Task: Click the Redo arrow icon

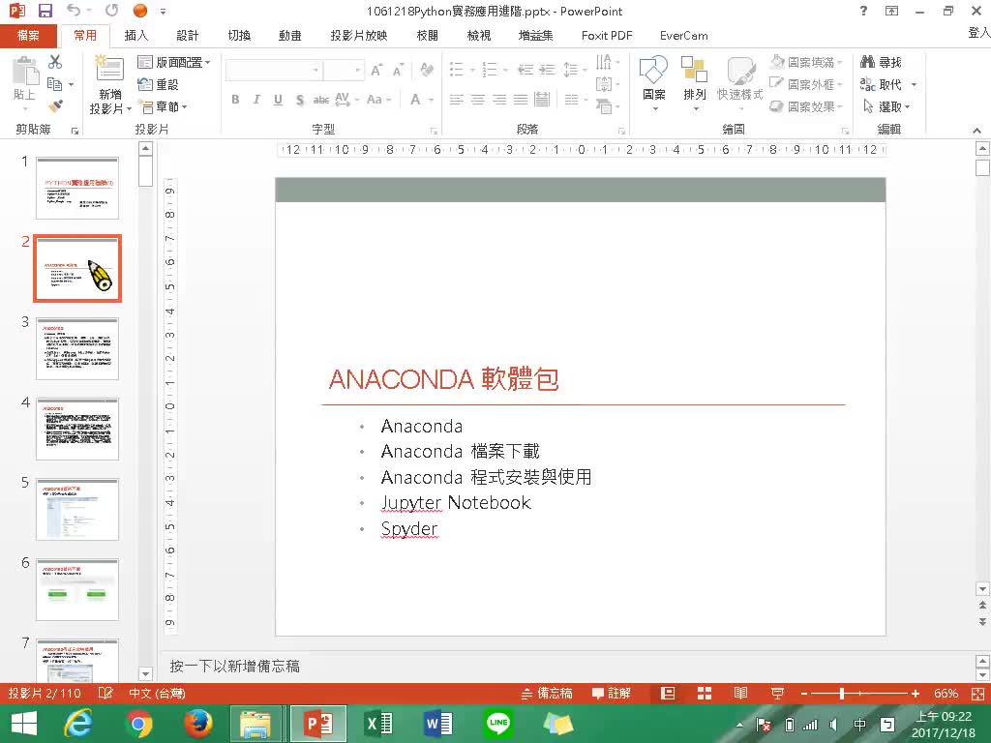Action: point(112,11)
